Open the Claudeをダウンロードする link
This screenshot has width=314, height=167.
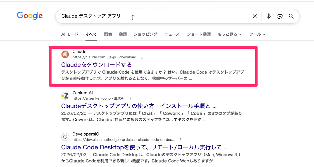(96, 65)
